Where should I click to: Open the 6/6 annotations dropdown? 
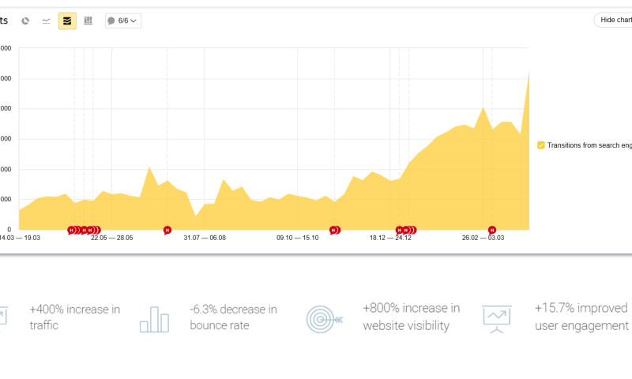(123, 21)
